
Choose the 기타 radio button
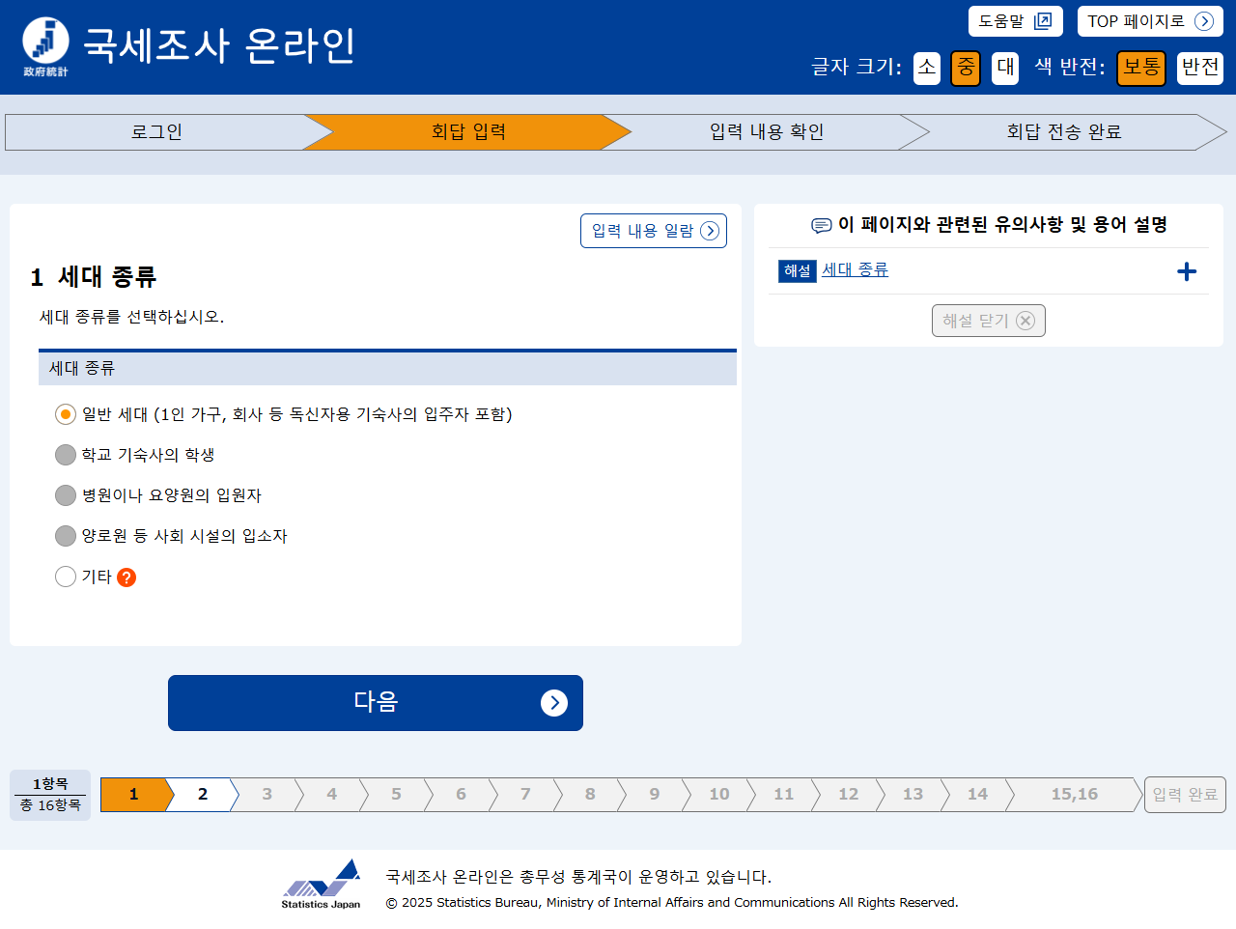[66, 577]
